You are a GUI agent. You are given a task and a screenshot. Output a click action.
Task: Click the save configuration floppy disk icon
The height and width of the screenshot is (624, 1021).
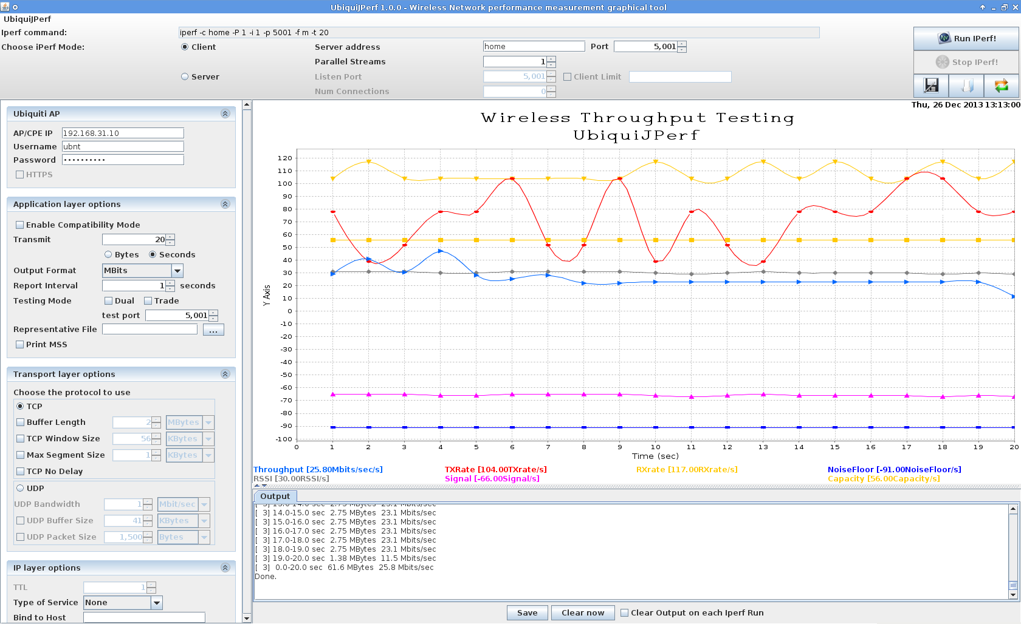pos(931,86)
